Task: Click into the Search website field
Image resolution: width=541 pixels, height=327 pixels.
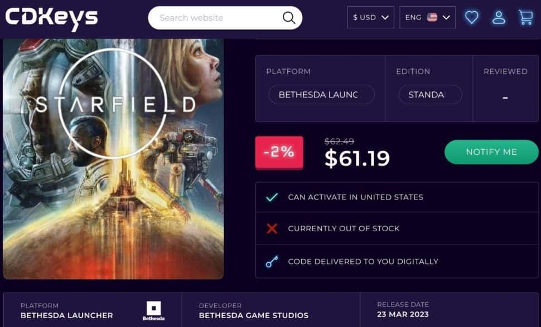Action: click(218, 18)
